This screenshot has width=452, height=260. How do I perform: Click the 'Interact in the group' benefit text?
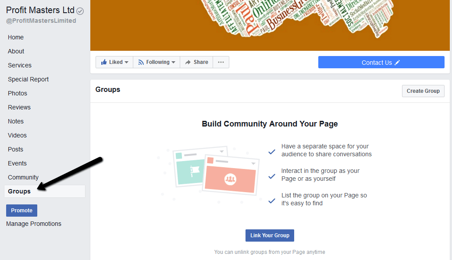click(x=320, y=175)
